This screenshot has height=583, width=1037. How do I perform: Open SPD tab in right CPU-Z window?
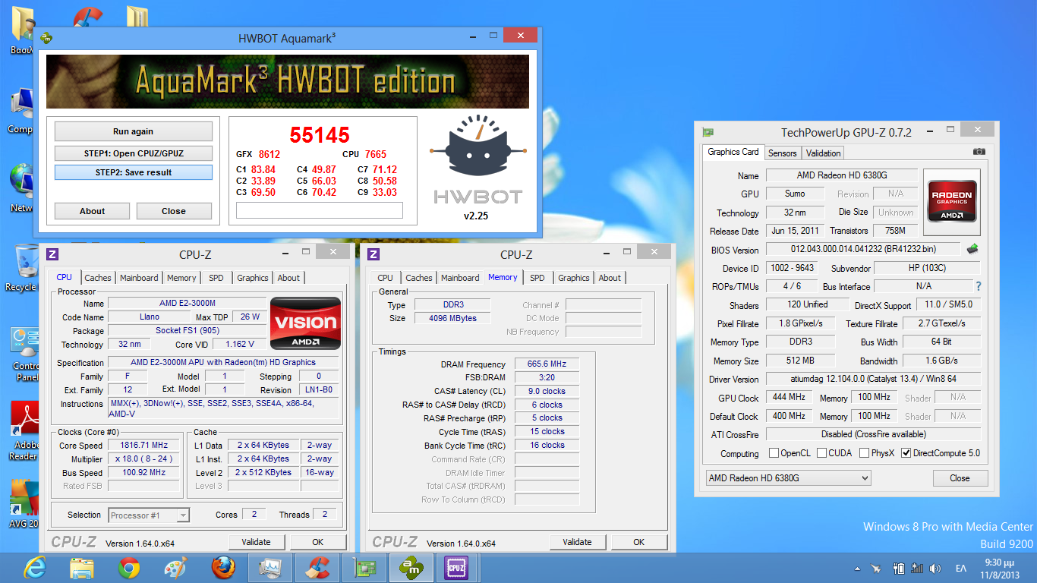coord(537,278)
